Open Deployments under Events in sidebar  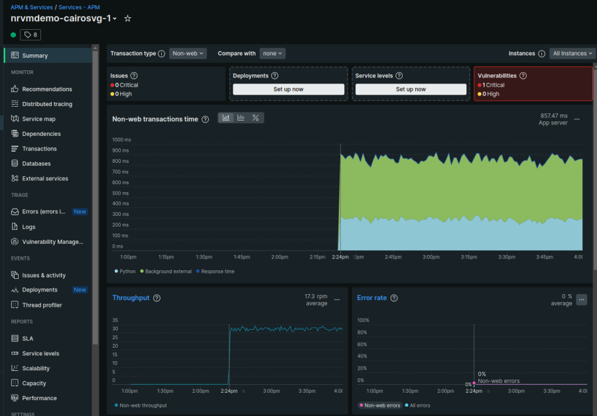click(48, 289)
